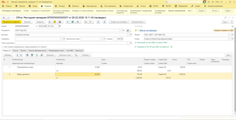Click Провести и закрыть button
This screenshot has width=236, height=120.
(x=12, y=22)
